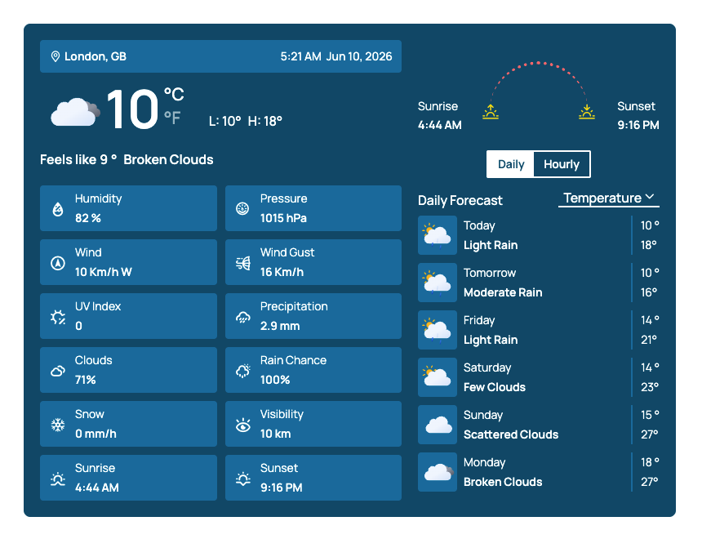The height and width of the screenshot is (539, 702).
Task: Click the Clouds icon
Action: 58,371
